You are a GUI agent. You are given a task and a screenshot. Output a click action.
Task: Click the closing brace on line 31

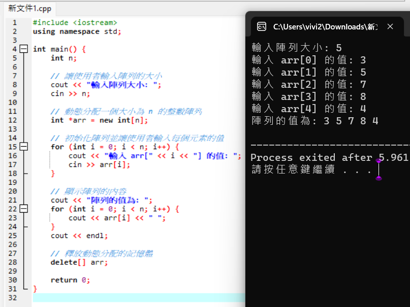(35, 289)
